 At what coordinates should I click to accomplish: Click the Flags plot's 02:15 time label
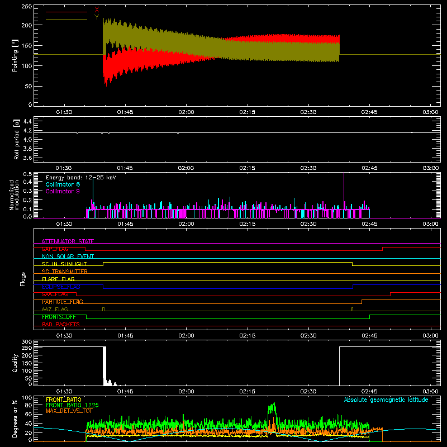click(x=247, y=336)
